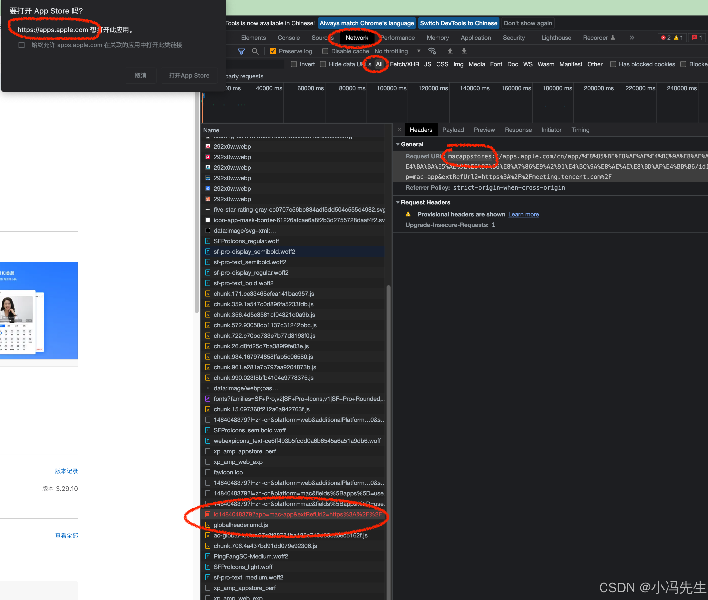
Task: Check Has blocked cookies checkbox
Action: [613, 64]
